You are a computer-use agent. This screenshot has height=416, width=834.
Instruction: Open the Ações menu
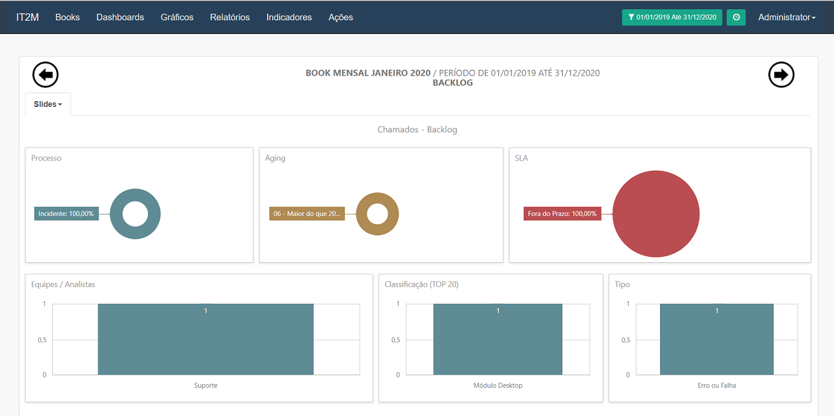point(340,18)
